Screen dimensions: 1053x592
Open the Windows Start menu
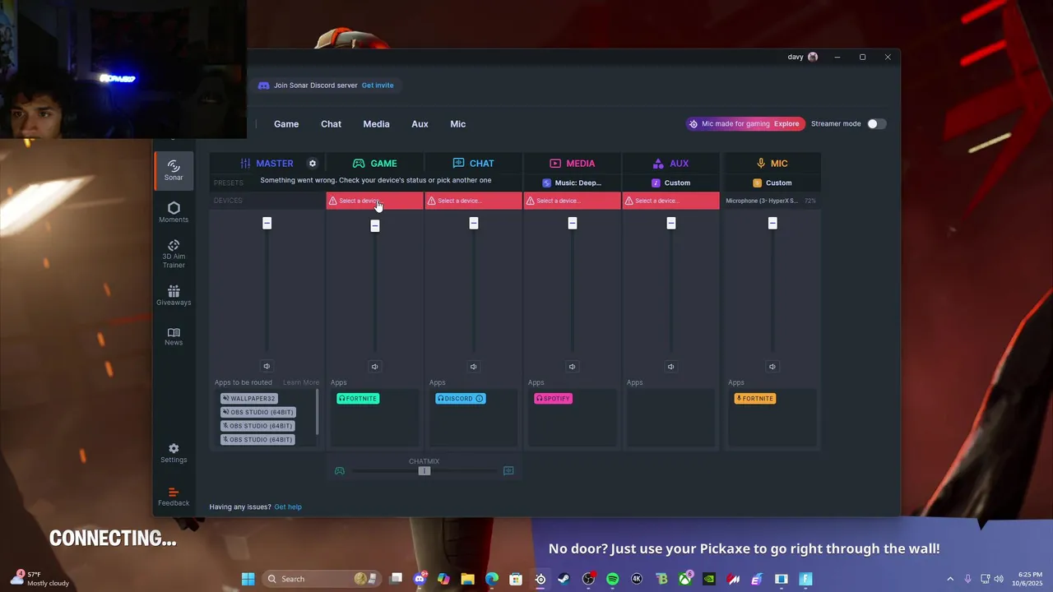pos(248,579)
